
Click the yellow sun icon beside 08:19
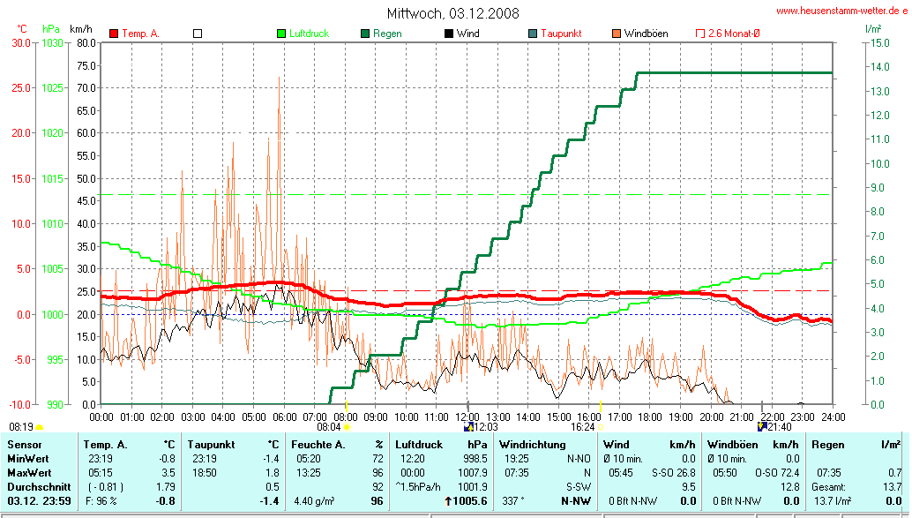pos(40,427)
